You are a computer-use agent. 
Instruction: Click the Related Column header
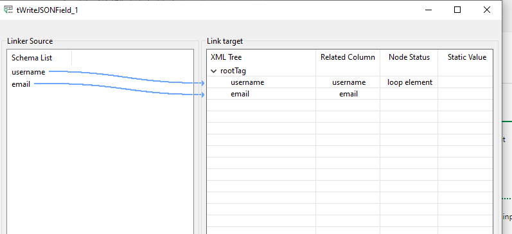(x=348, y=57)
